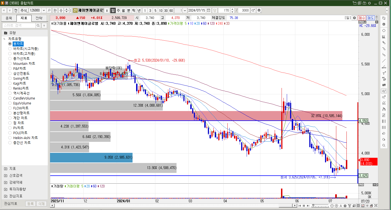391x210 pixels.
Task: Click the red 매수 buy button
Action: pyautogui.click(x=362, y=18)
